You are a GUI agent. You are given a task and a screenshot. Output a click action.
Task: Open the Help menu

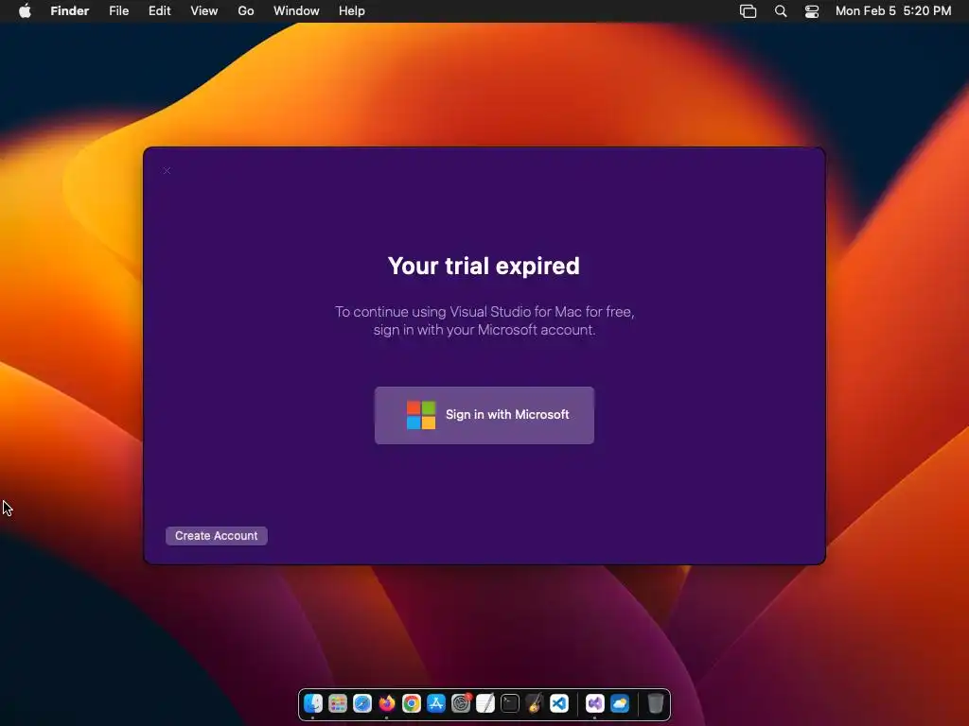point(352,11)
